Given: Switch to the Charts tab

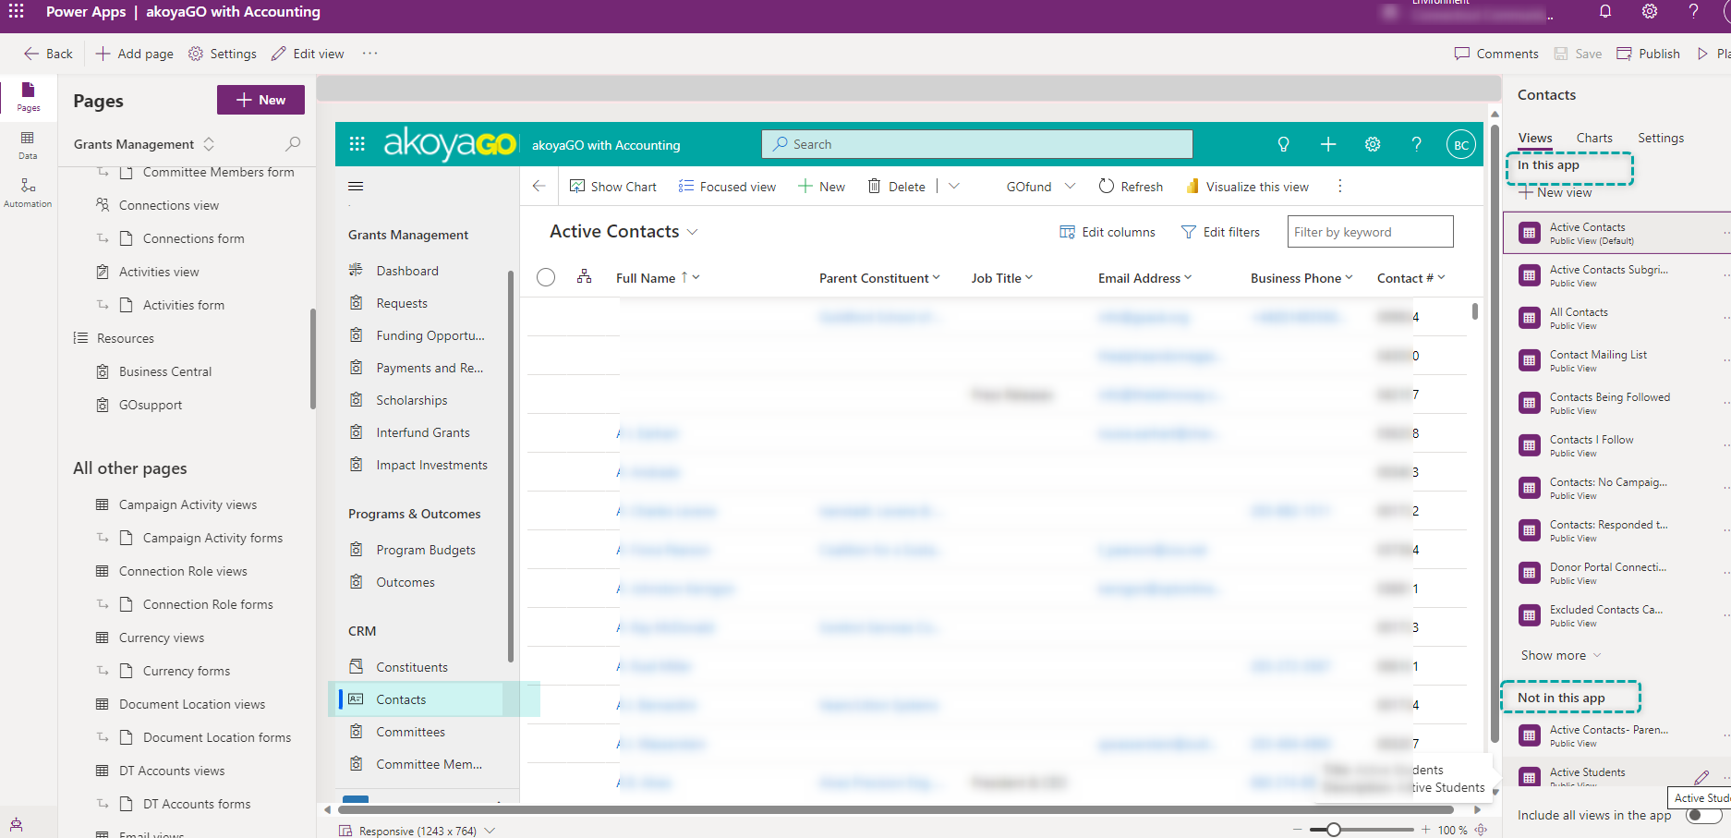Looking at the screenshot, I should (x=1594, y=138).
